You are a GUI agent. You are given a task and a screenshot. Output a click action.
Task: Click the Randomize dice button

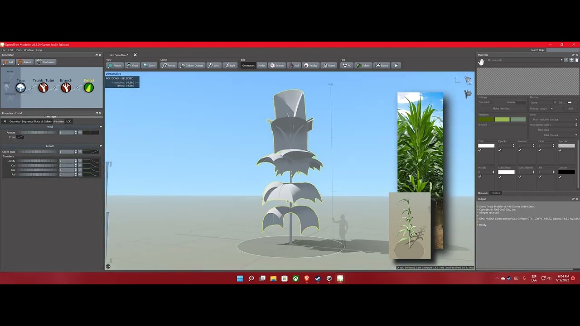[x=46, y=62]
